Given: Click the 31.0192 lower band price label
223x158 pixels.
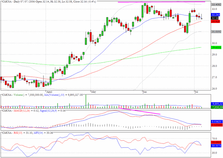Looking at the screenshot, I should pyautogui.click(x=216, y=32).
